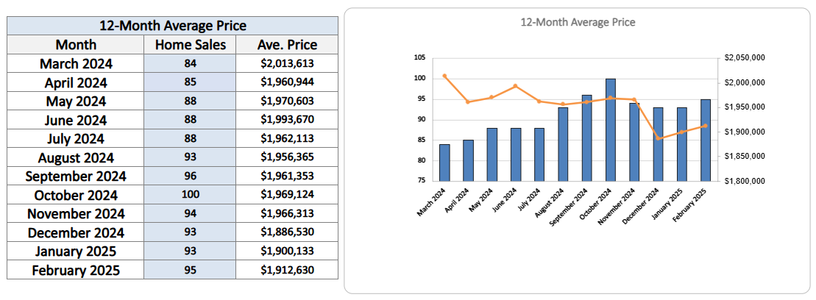
Task: Click the April 2024 bar in the chart
Action: click(x=469, y=160)
